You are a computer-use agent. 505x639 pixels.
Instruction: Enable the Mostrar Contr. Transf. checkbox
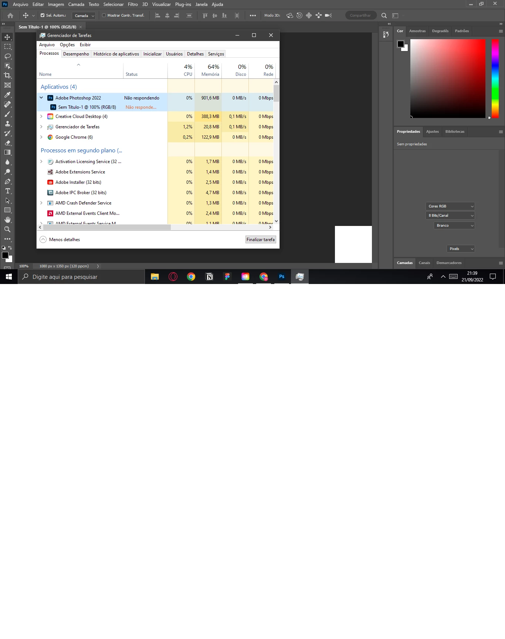click(104, 16)
